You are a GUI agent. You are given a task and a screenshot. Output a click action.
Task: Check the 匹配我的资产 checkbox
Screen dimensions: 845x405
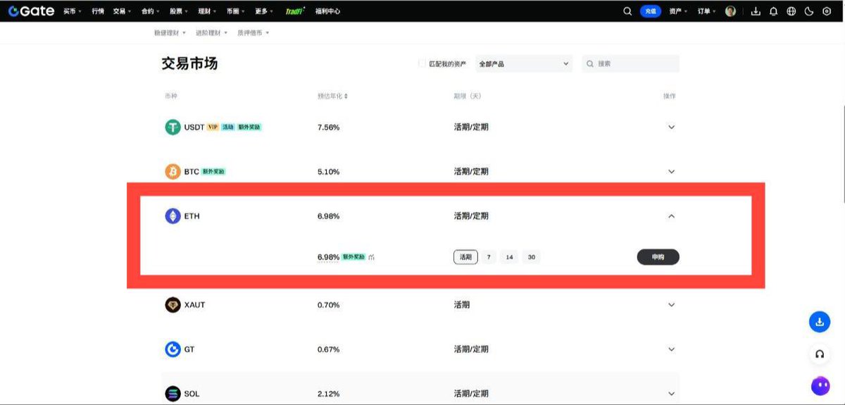tap(422, 63)
